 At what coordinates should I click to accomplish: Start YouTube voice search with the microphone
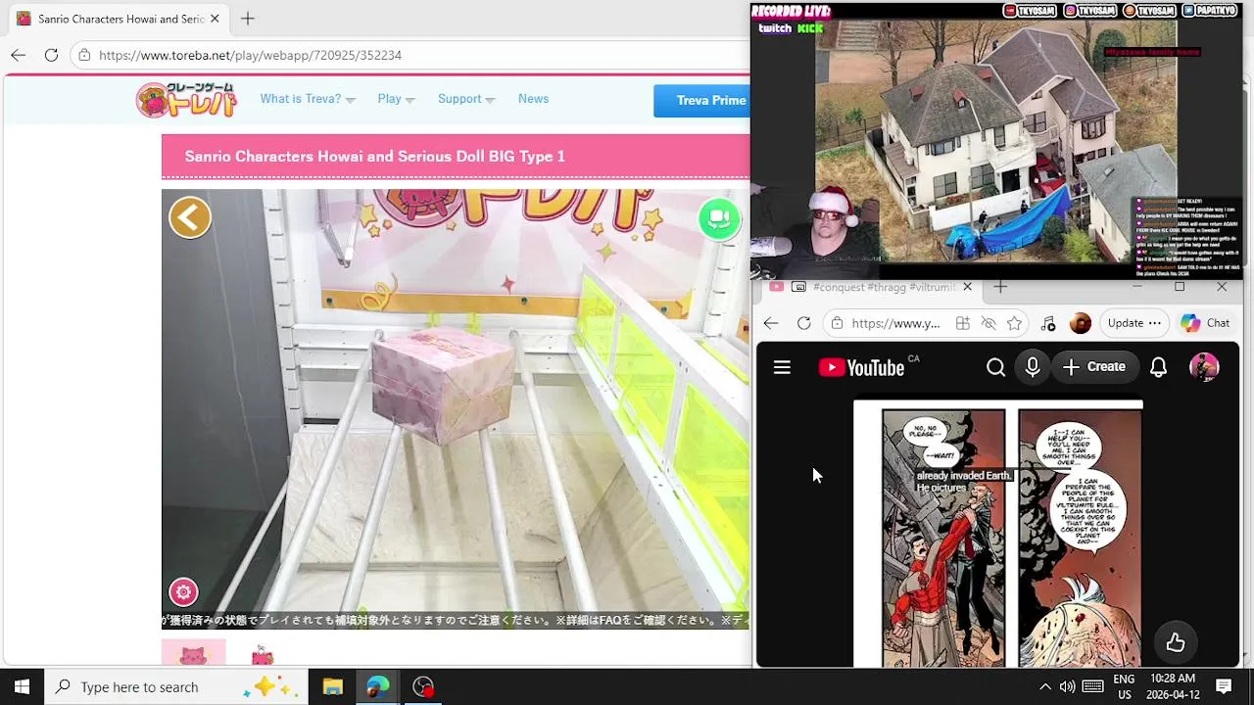(x=1033, y=367)
